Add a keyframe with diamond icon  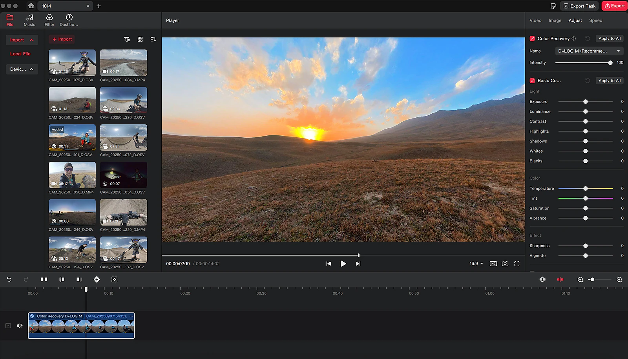[x=97, y=279]
